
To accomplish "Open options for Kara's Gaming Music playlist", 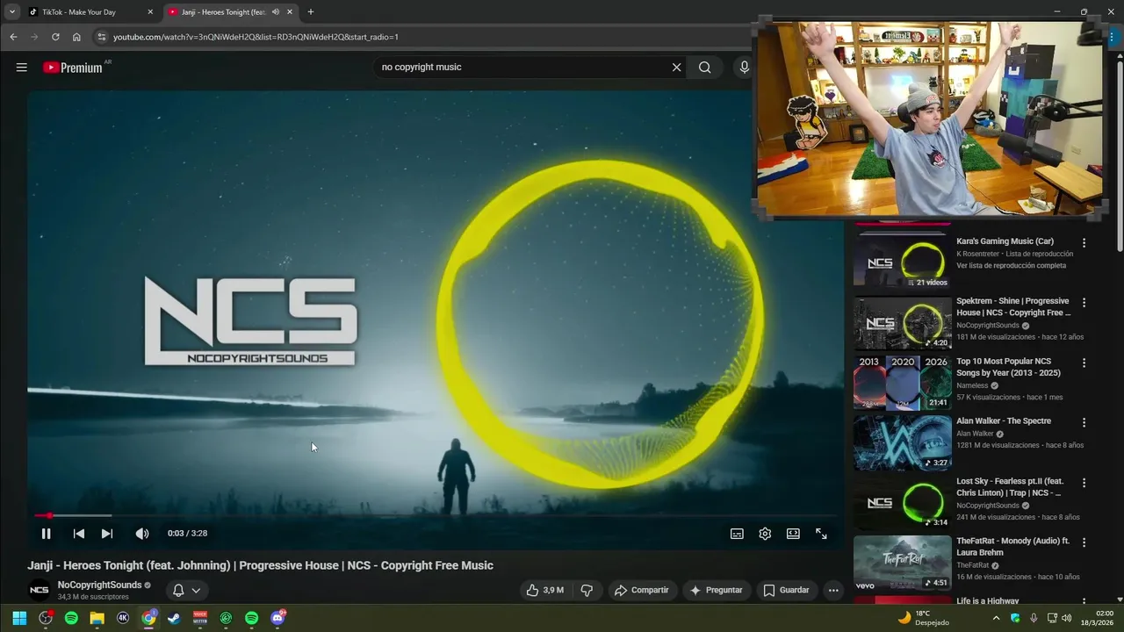I will [x=1084, y=243].
